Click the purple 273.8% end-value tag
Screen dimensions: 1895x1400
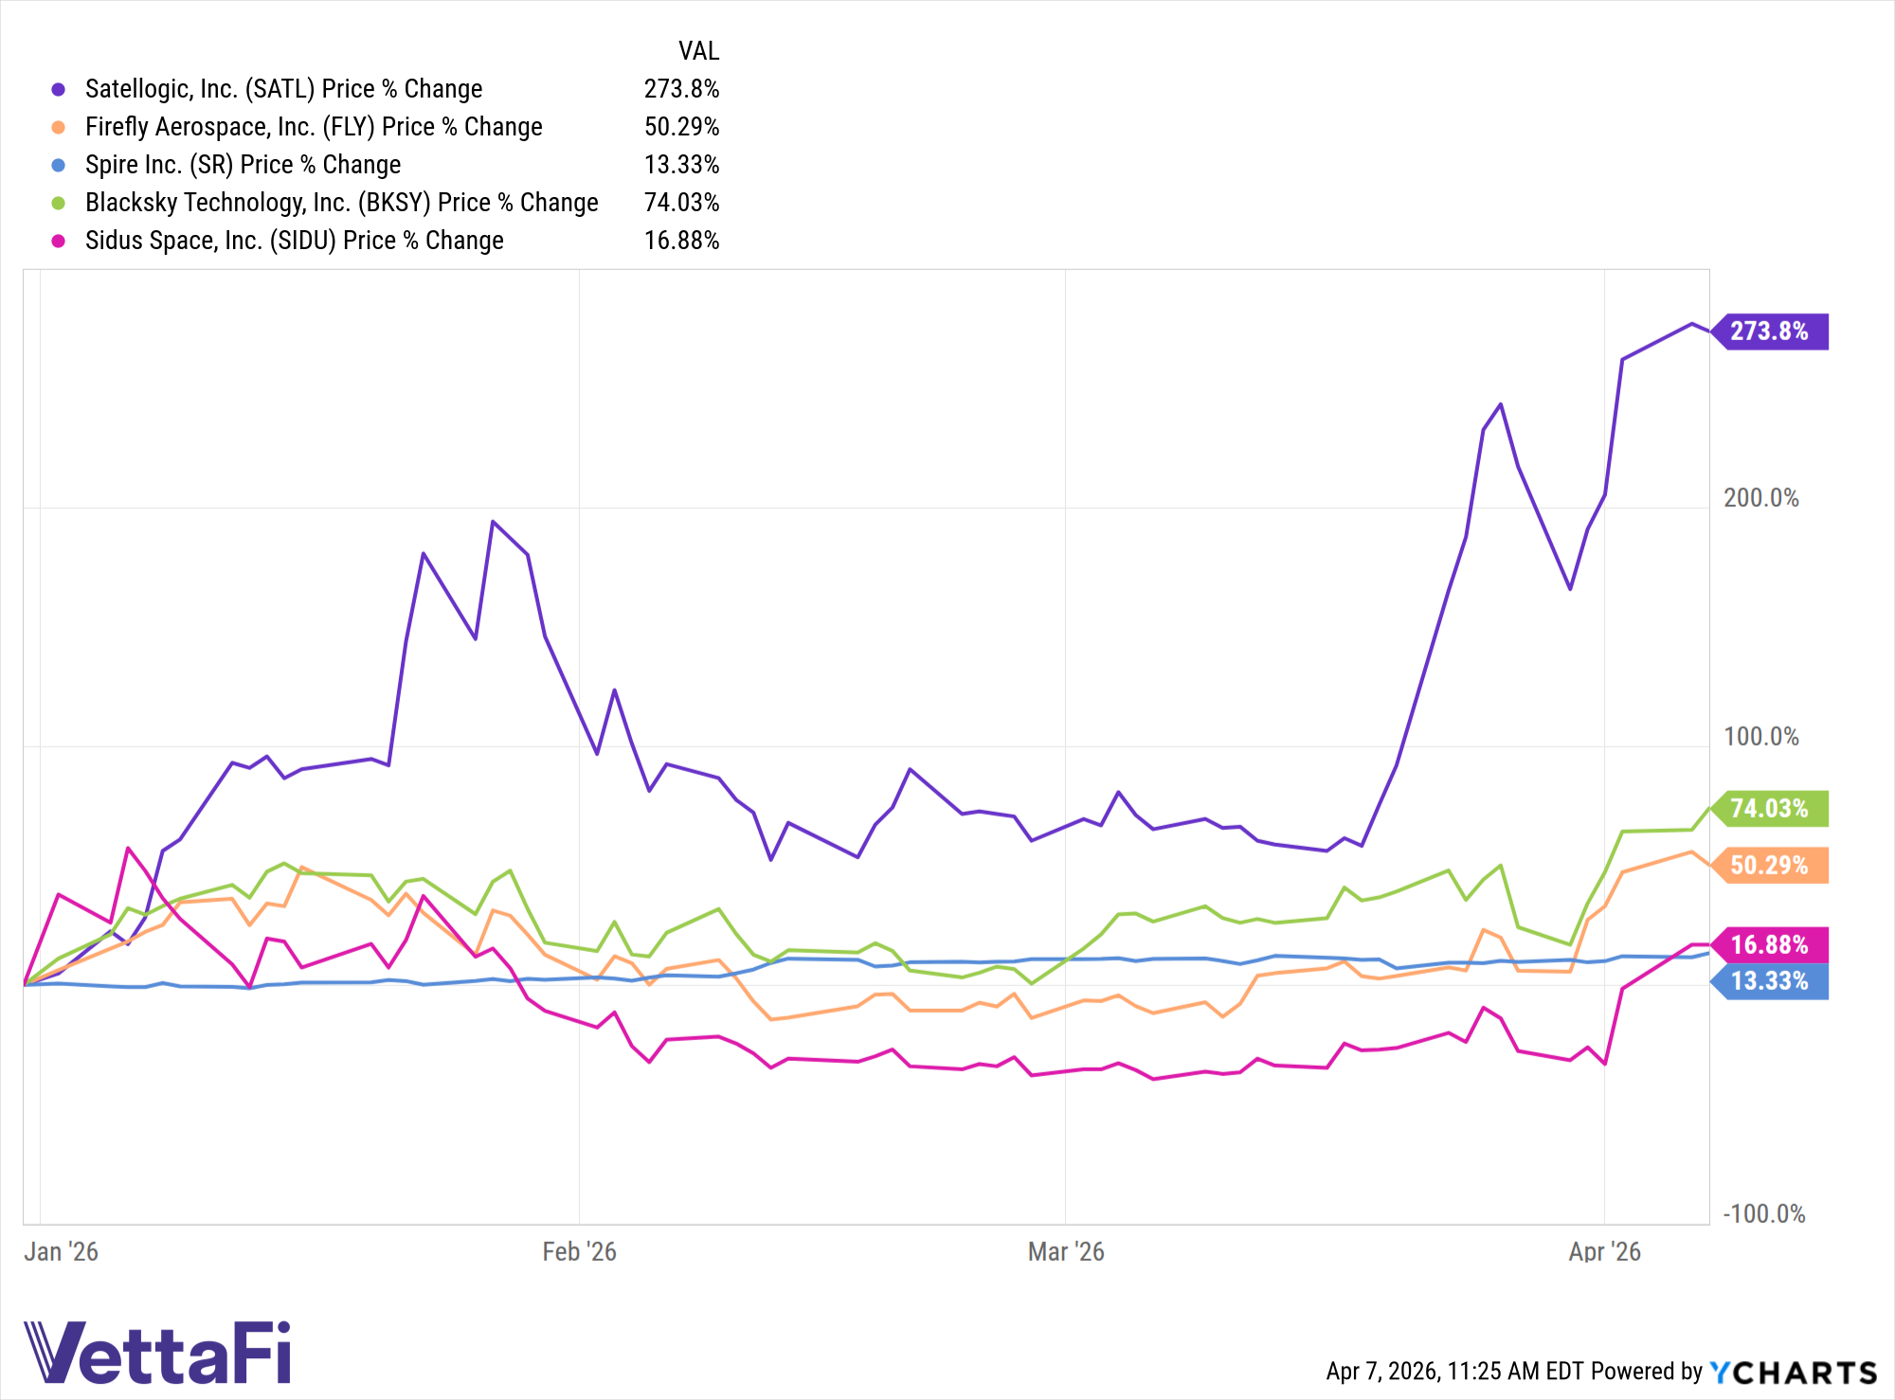click(1770, 332)
